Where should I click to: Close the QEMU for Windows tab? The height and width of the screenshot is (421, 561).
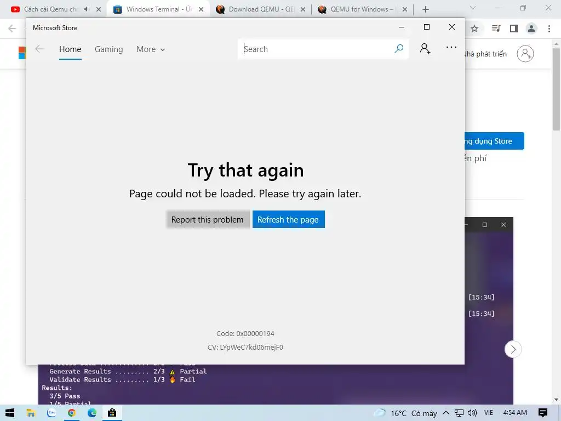pos(405,9)
